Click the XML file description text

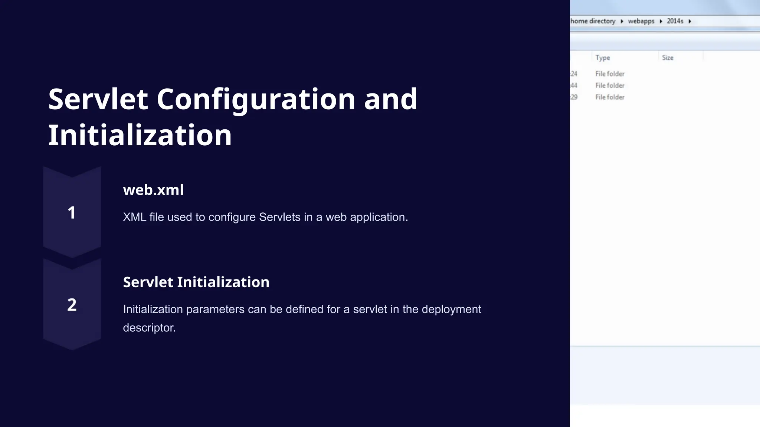tap(265, 217)
